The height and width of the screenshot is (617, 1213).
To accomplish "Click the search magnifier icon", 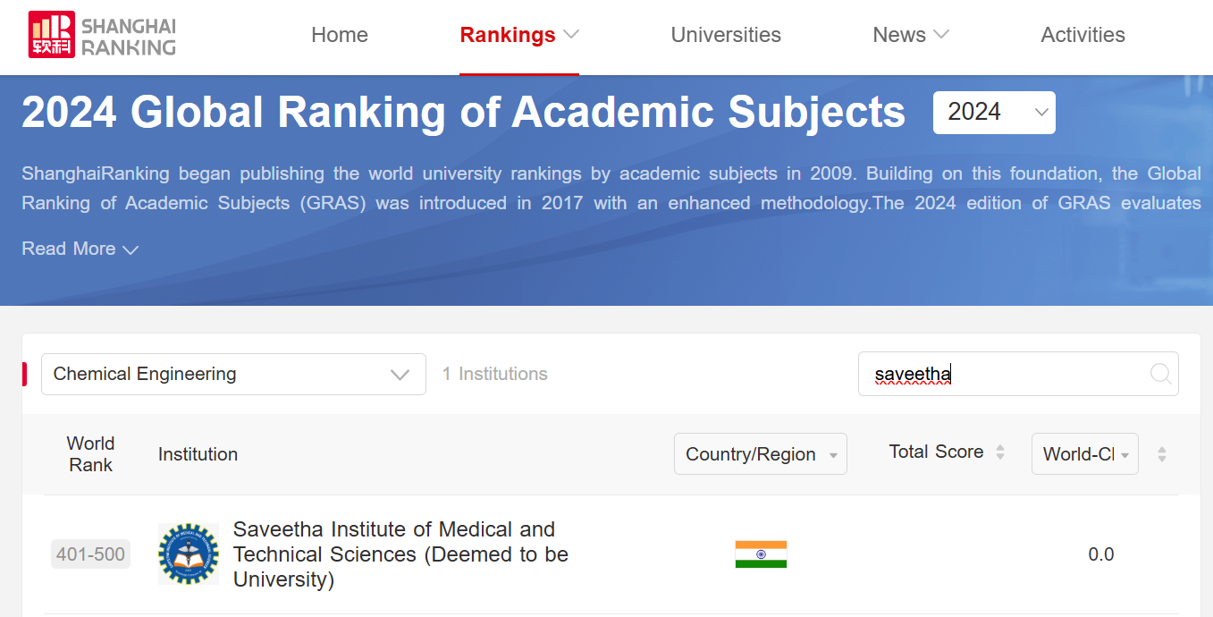I will [x=1160, y=374].
